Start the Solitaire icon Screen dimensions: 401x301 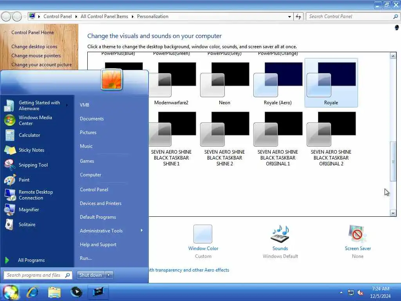[10, 225]
